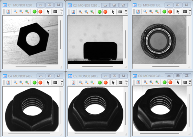This screenshot has height=137, width=193.
Task: Toggle the checklist icon in C5 toolbar
Action: pos(73,83)
